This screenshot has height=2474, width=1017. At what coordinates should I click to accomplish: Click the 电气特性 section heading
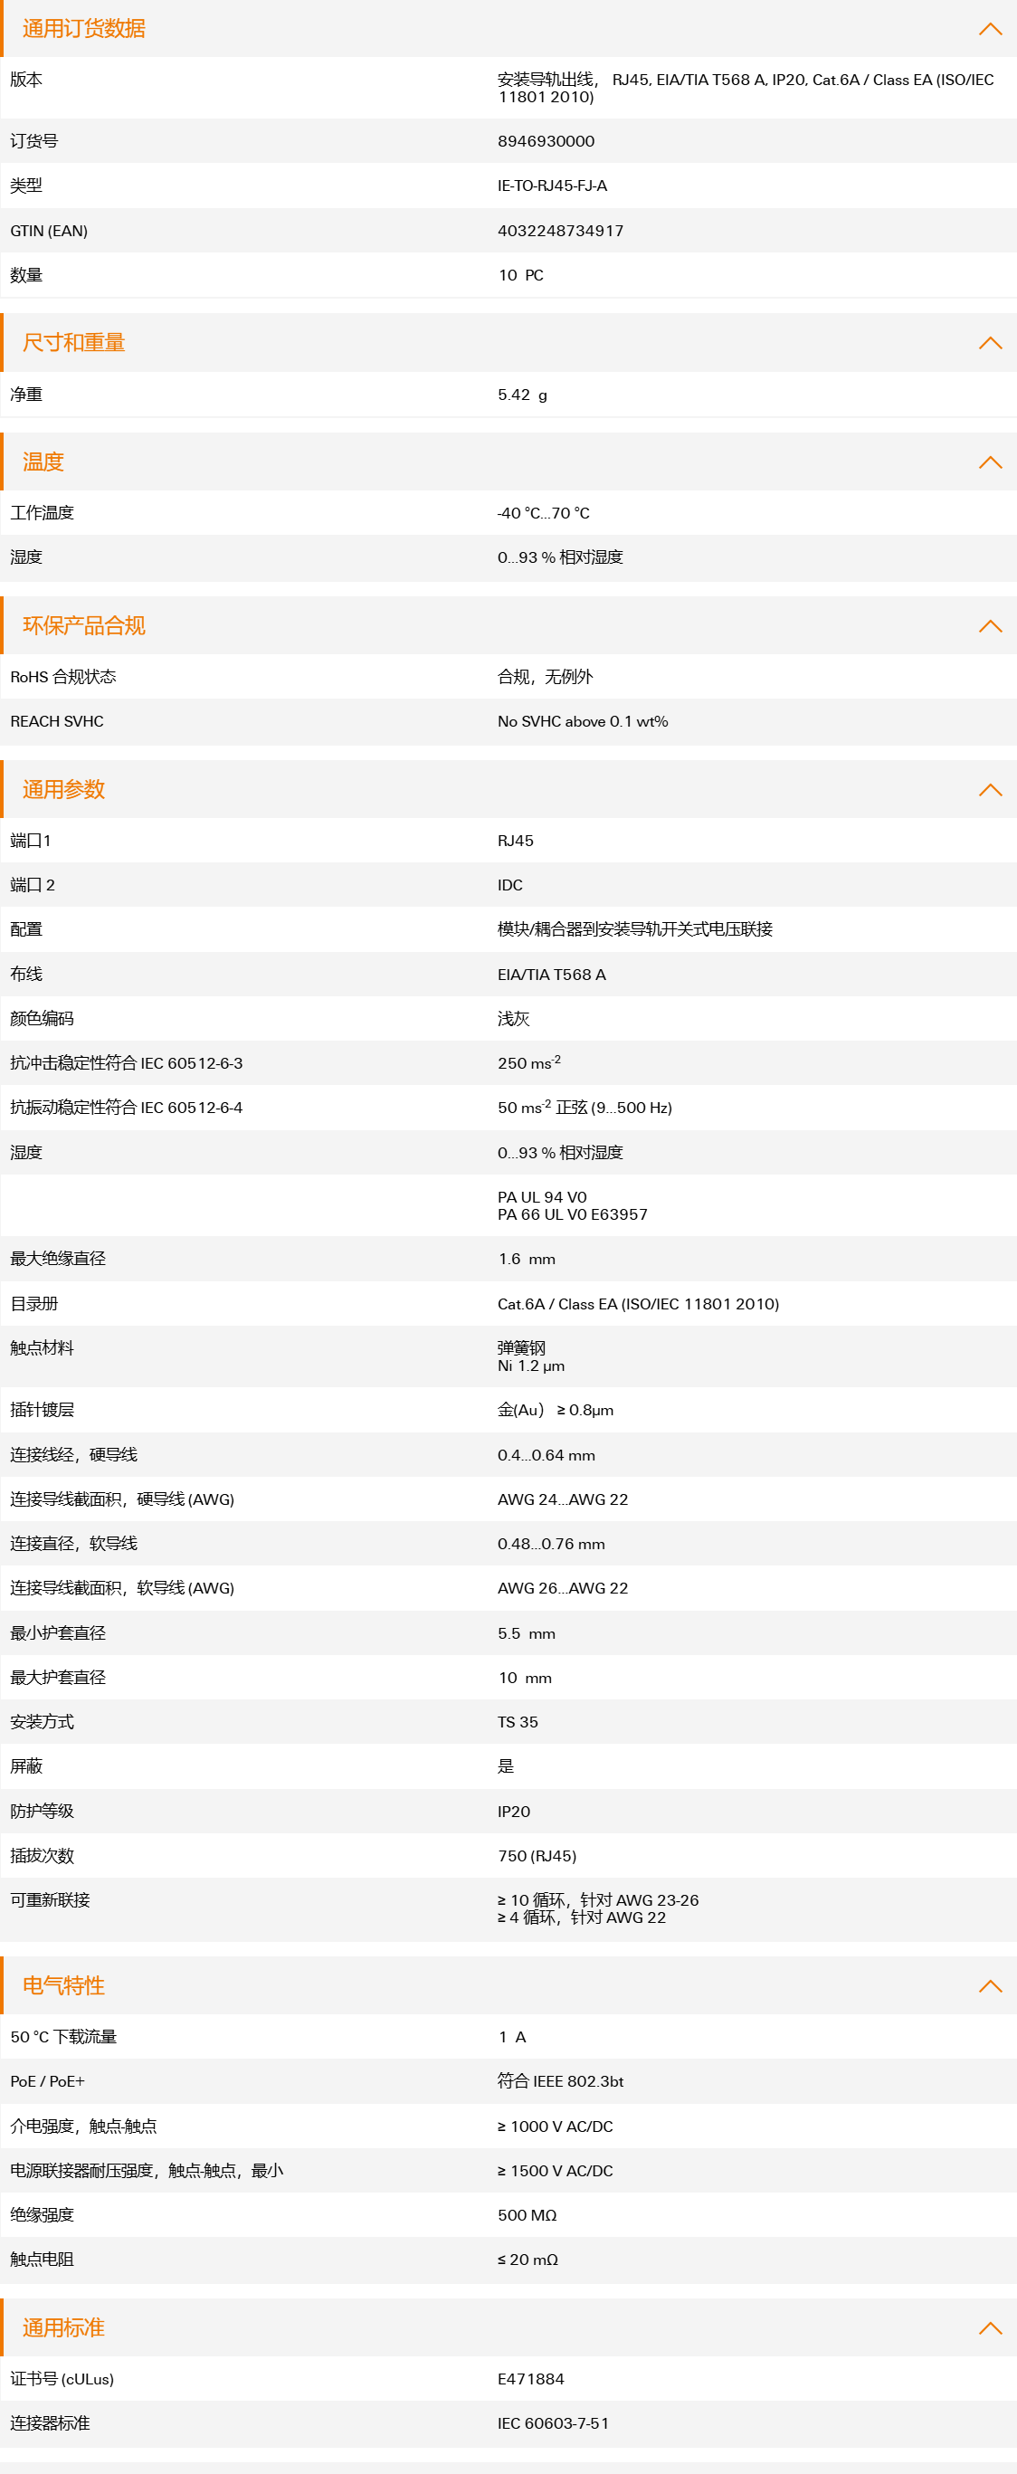pos(63,1986)
